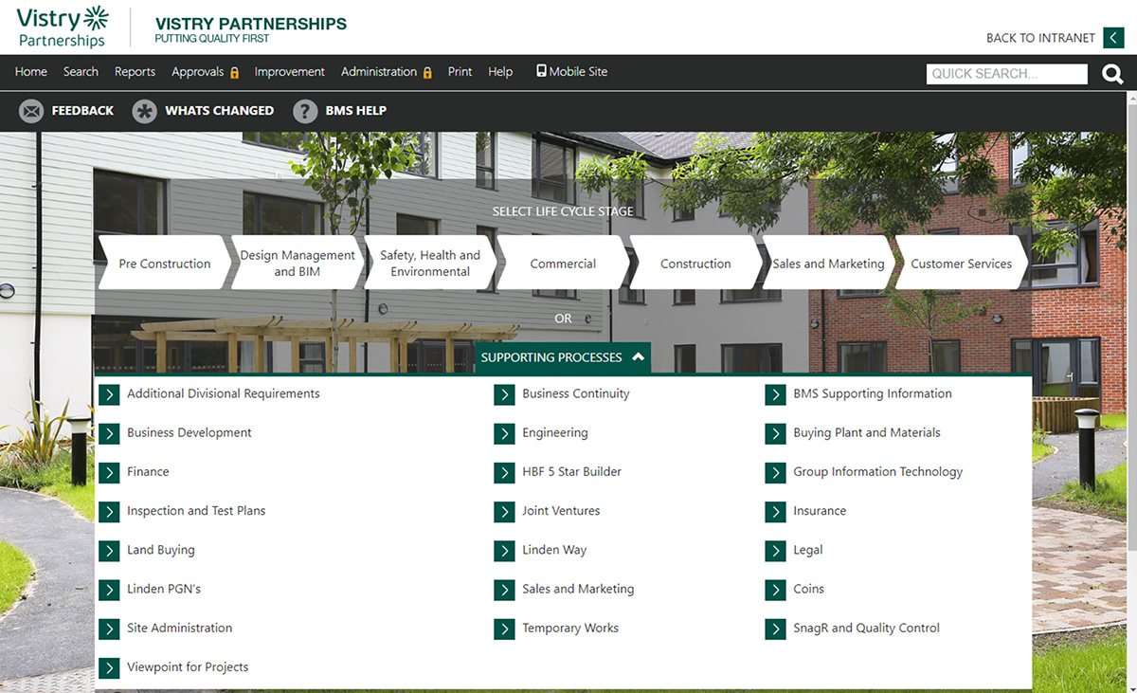Click the search magnifier icon
Screen dimensions: 1137x693
(1112, 74)
